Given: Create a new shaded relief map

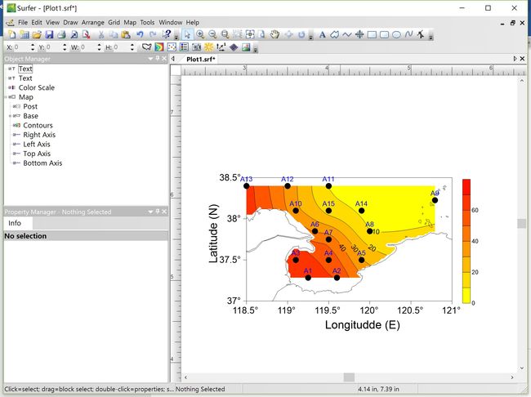Looking at the screenshot, I should pyautogui.click(x=209, y=47).
